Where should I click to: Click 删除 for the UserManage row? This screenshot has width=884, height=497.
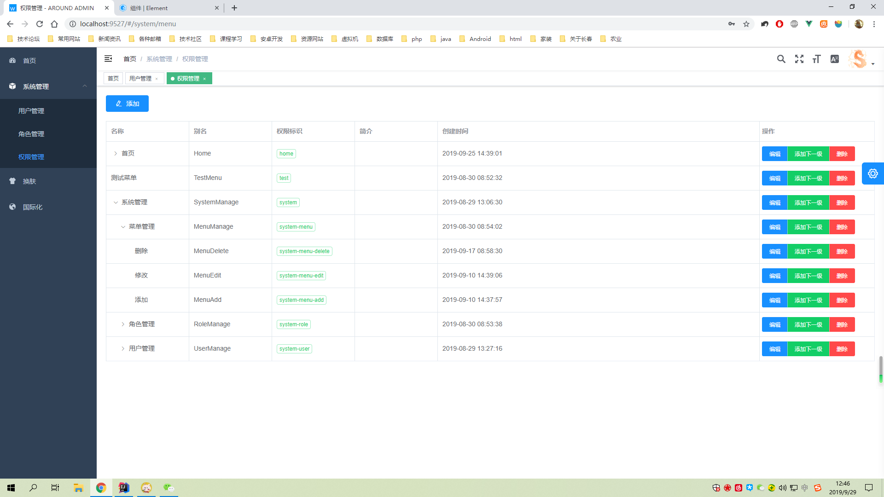click(842, 349)
